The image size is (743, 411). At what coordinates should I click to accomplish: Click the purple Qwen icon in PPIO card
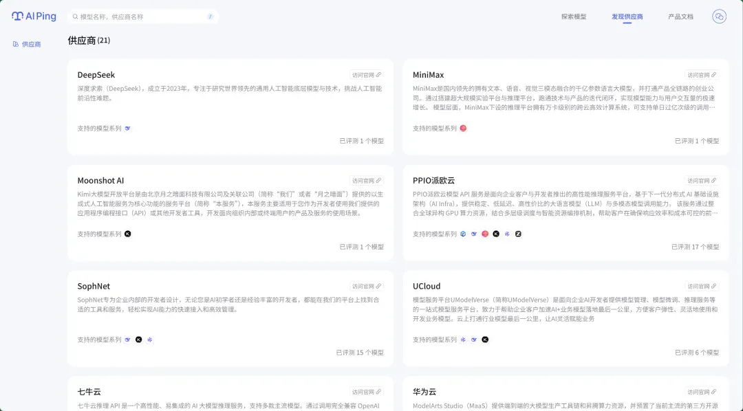[507, 234]
